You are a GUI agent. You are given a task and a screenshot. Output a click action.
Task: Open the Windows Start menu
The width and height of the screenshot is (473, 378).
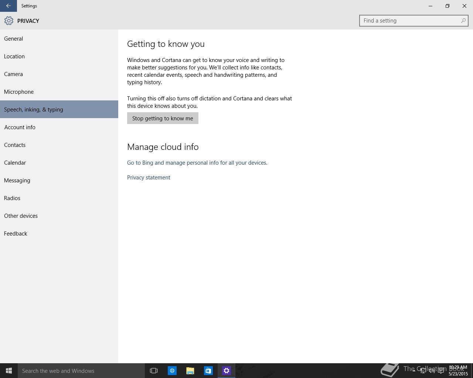9,371
